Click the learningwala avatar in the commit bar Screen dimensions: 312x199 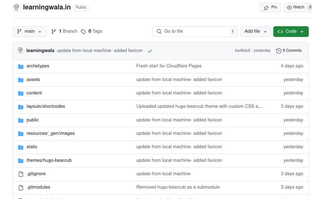20,51
